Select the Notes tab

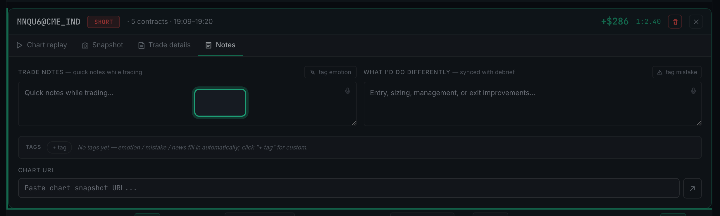[x=220, y=45]
